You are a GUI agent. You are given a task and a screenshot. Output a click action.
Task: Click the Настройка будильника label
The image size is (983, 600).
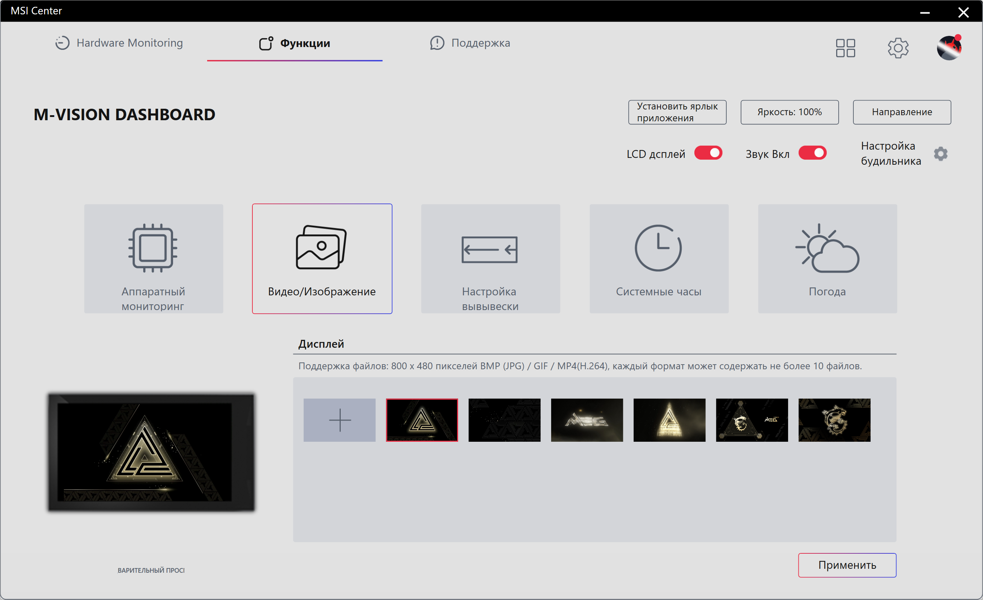tap(891, 154)
